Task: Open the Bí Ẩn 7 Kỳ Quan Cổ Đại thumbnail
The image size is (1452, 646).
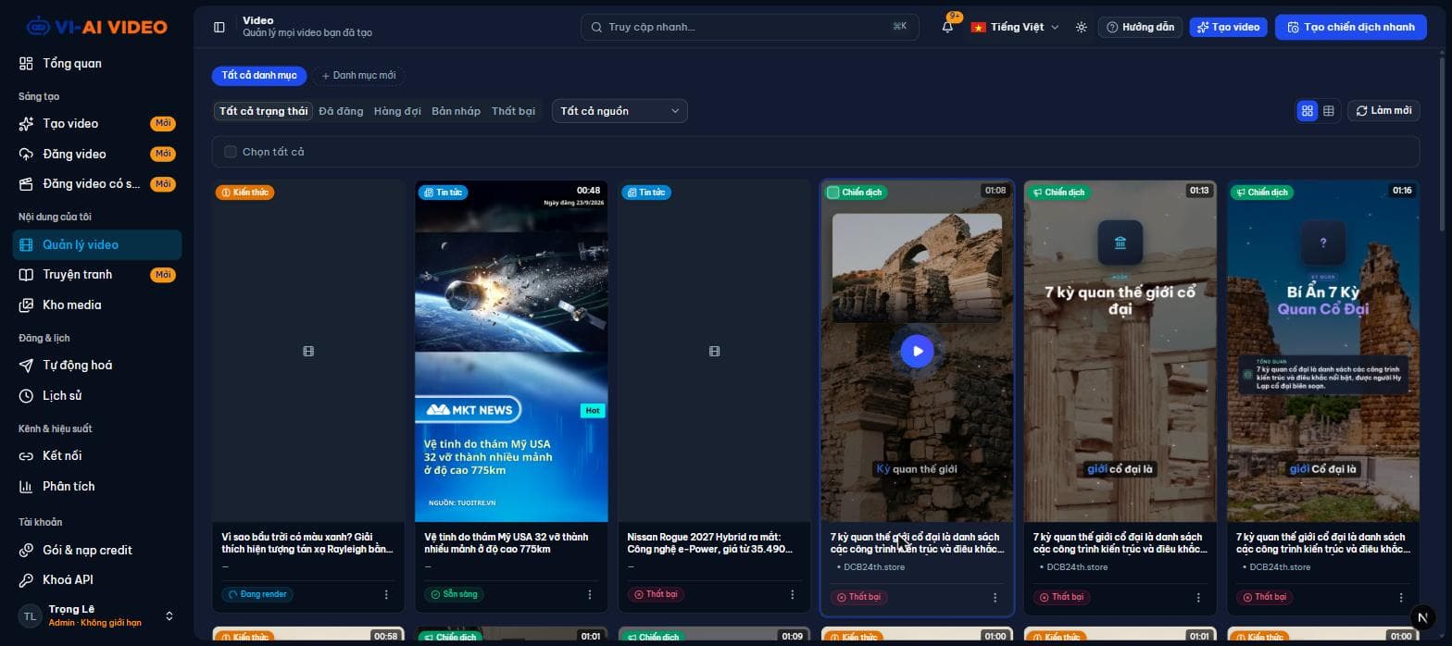Action: (1322, 352)
